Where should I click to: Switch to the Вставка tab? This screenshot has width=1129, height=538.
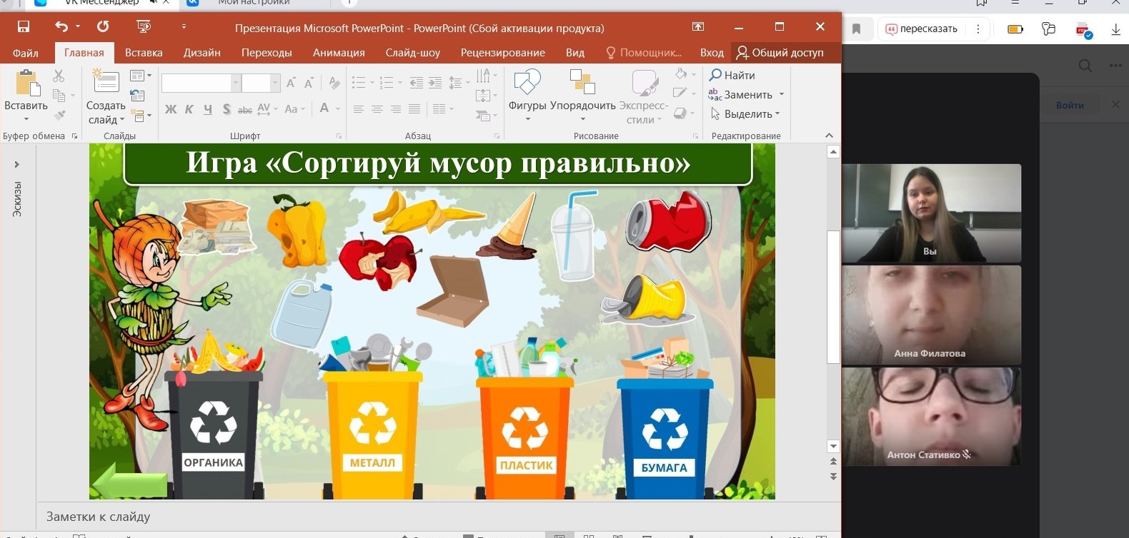[x=144, y=52]
